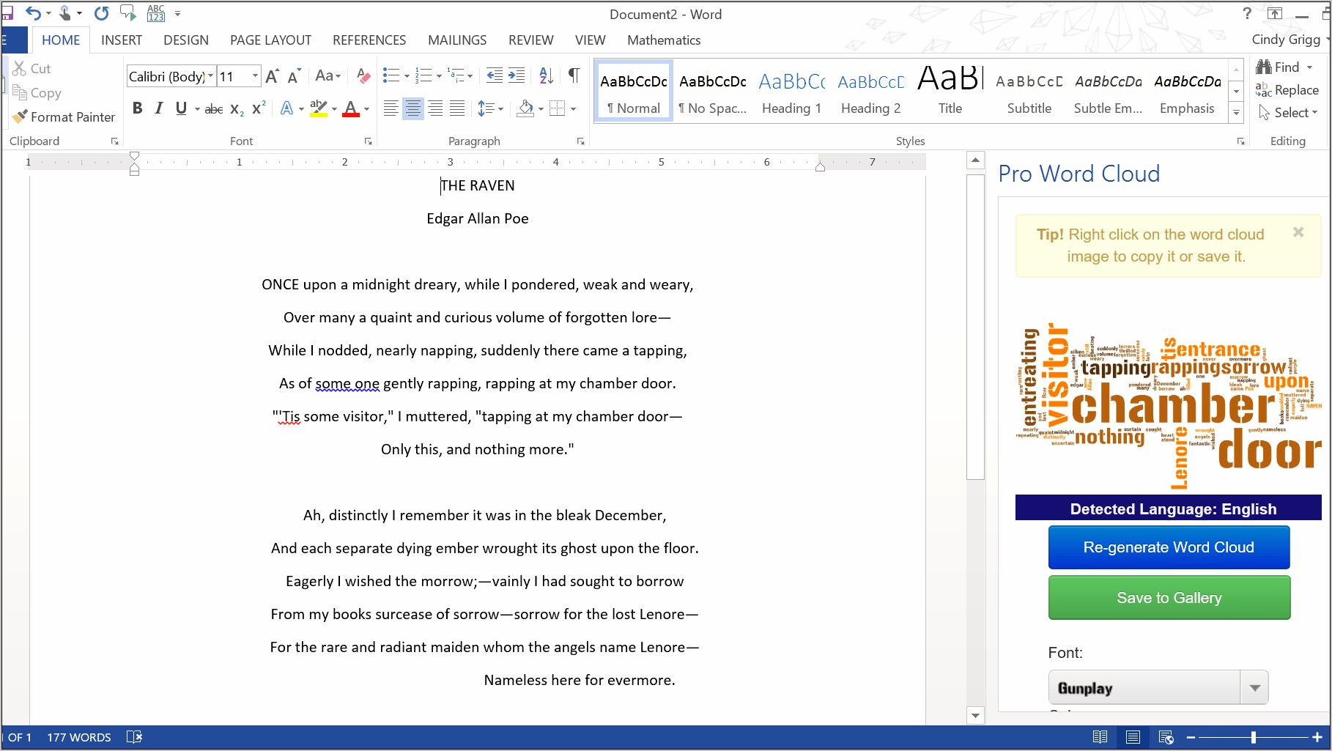Apply the Title style
The image size is (1332, 751).
click(x=950, y=91)
